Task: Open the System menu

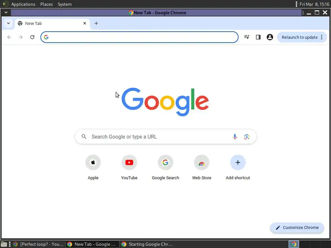Action: point(65,4)
